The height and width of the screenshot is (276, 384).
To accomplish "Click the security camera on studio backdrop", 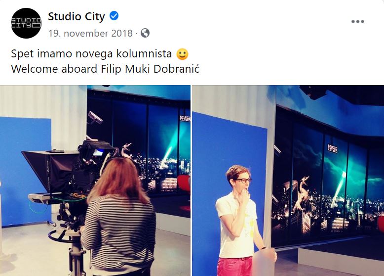I will click(x=95, y=118).
